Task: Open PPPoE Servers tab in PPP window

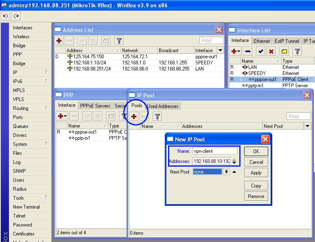Action: [95, 106]
